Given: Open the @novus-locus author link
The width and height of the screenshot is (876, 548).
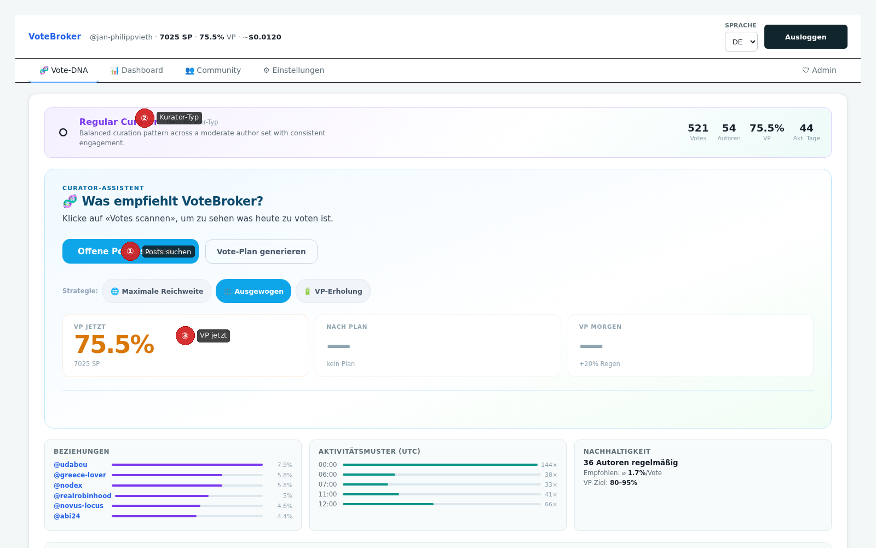Looking at the screenshot, I should click(x=79, y=506).
